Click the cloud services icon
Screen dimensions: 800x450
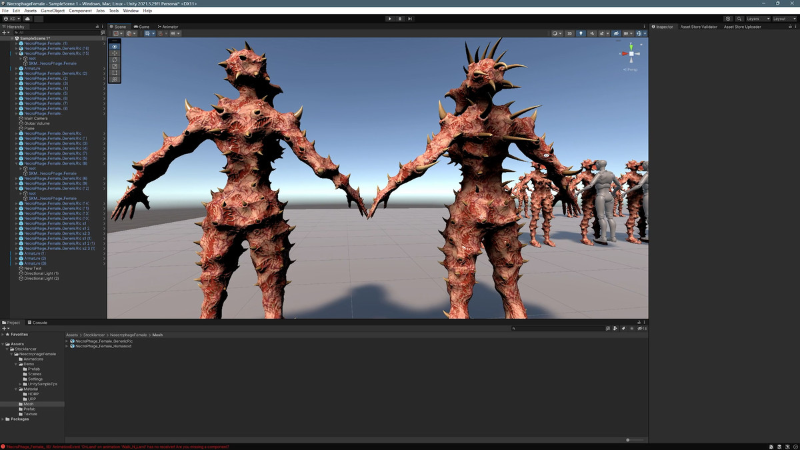pyautogui.click(x=28, y=19)
